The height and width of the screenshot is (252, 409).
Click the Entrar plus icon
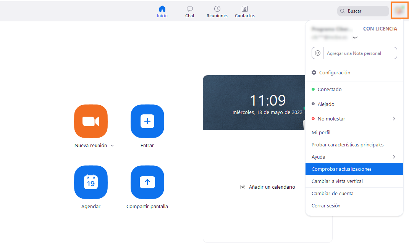(147, 121)
